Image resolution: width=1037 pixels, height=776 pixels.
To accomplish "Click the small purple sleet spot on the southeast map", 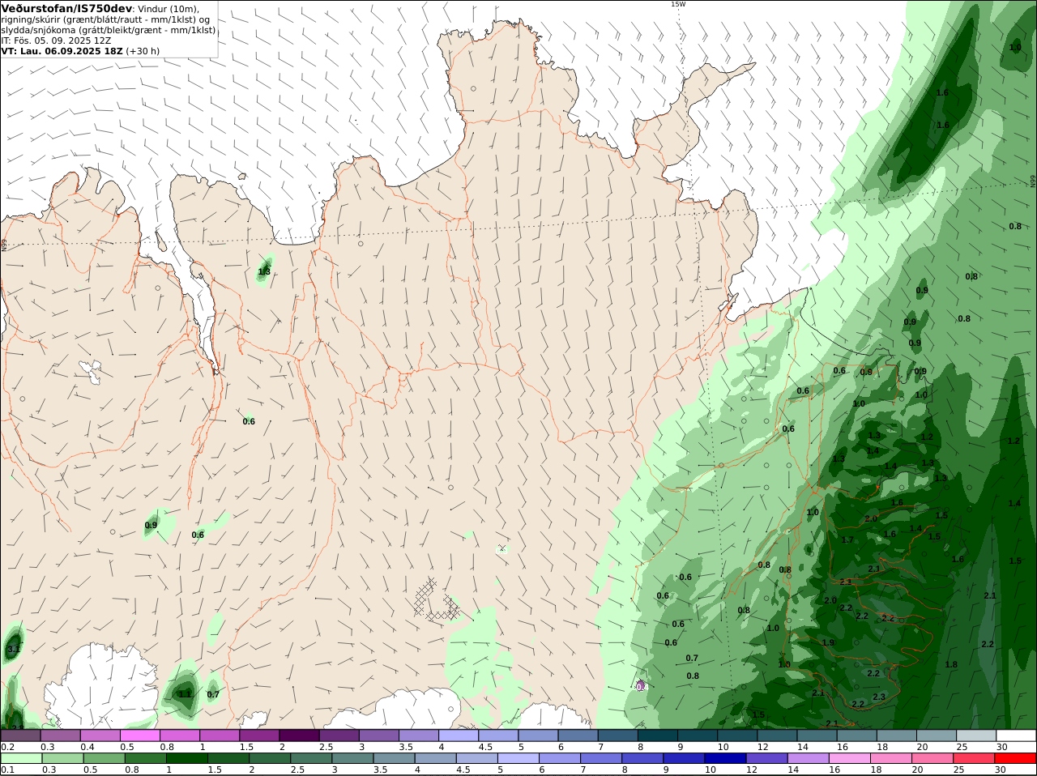I will pyautogui.click(x=642, y=686).
